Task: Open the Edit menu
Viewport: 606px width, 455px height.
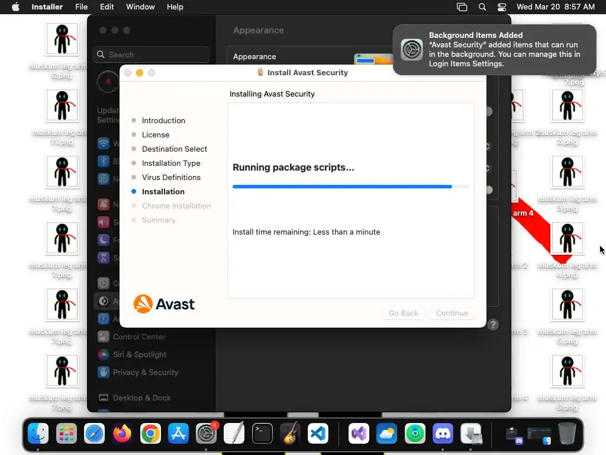Action: (107, 7)
